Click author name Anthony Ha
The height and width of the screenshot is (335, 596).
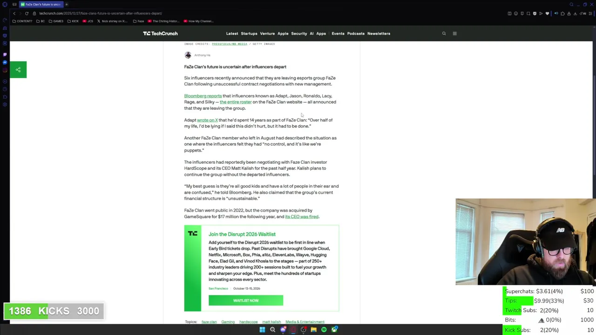click(202, 55)
